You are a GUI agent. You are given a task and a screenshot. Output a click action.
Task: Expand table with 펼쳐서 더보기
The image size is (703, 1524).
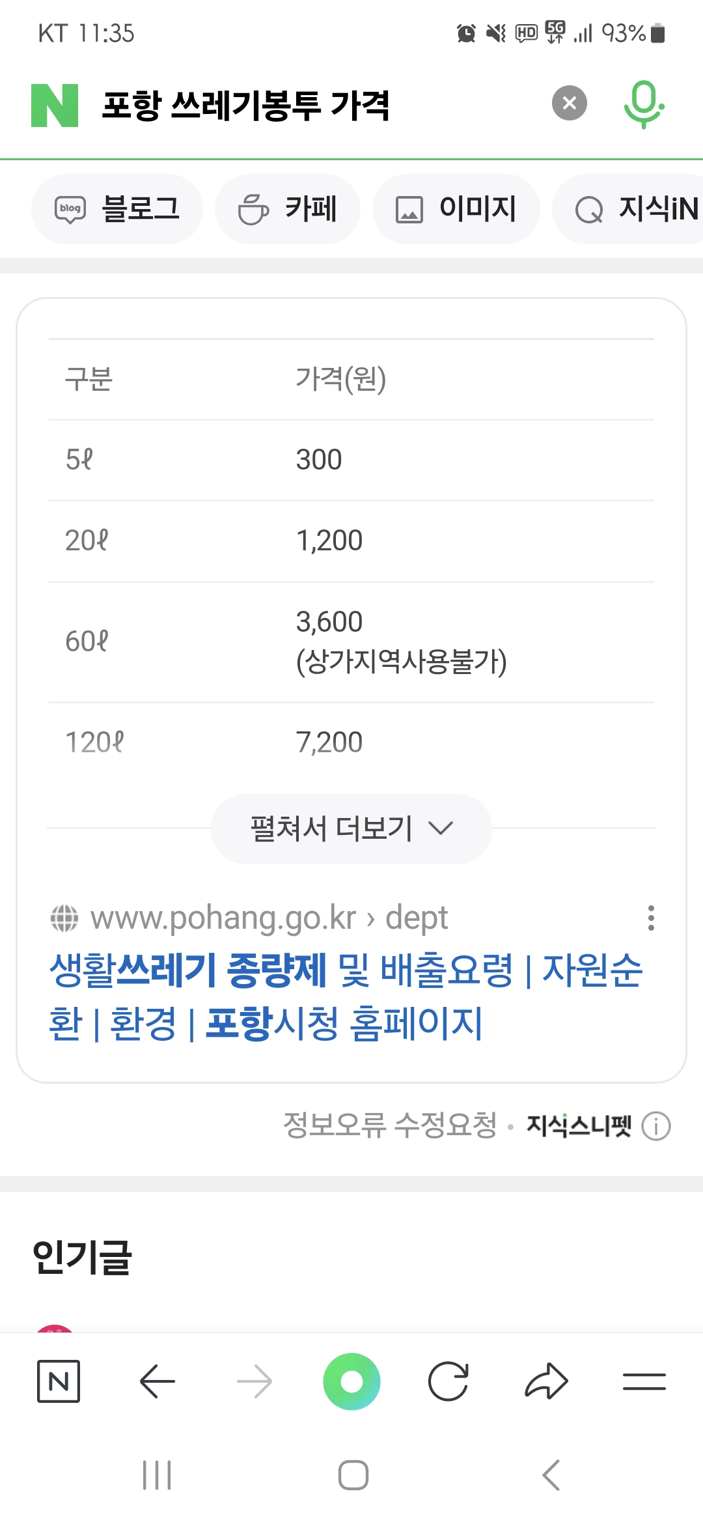pos(351,828)
